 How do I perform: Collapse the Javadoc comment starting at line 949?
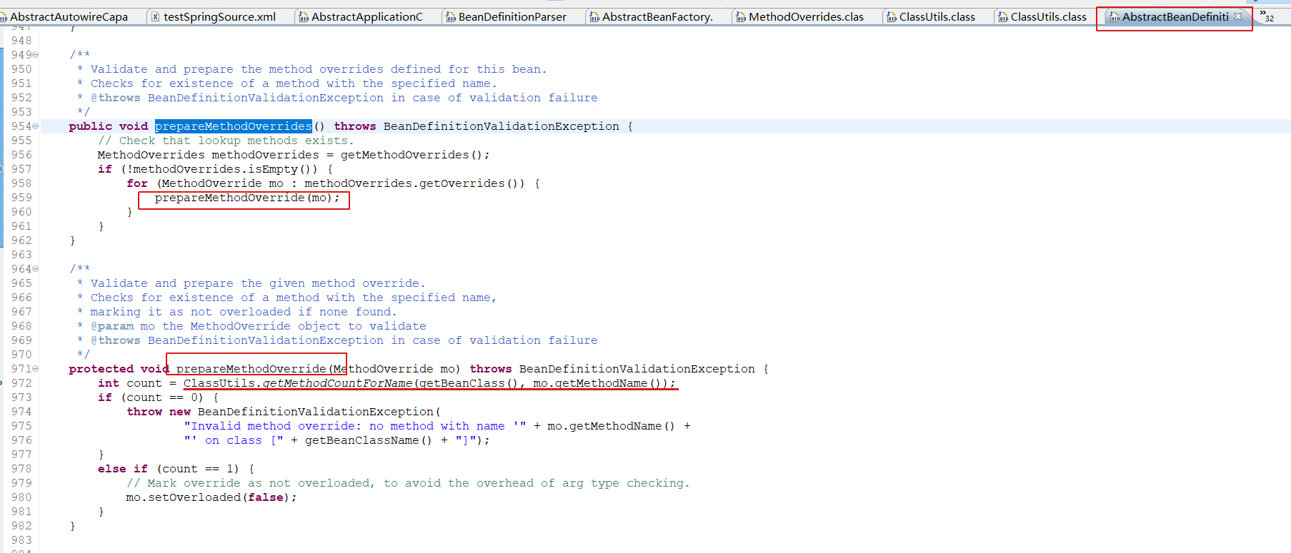point(36,55)
